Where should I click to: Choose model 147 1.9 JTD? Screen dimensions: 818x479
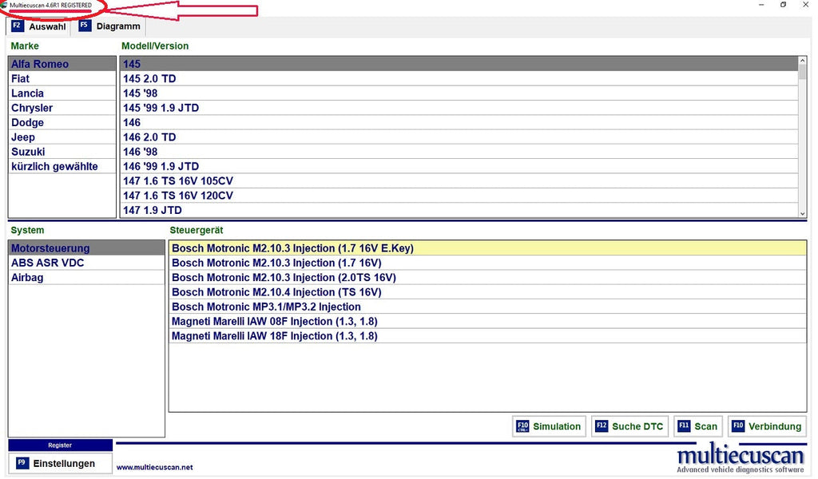point(459,210)
